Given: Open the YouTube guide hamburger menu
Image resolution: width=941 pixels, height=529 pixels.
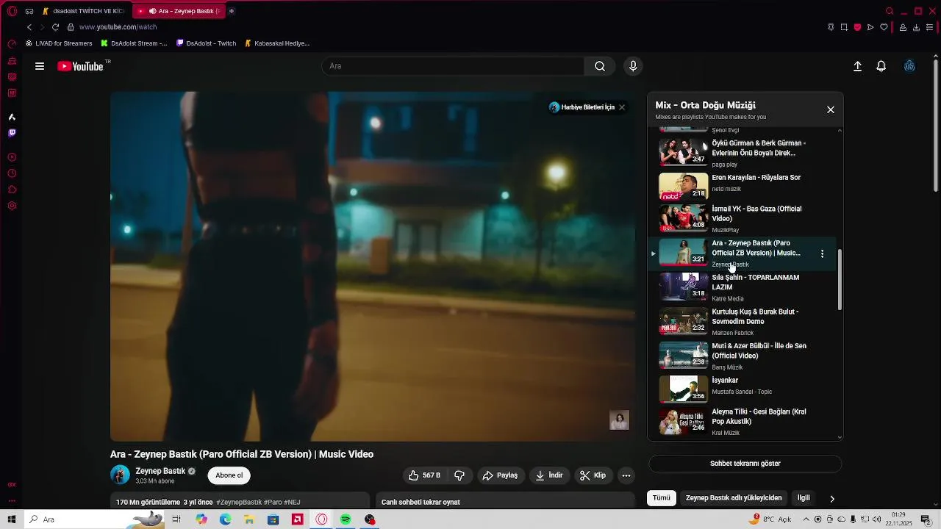Looking at the screenshot, I should click(x=40, y=66).
